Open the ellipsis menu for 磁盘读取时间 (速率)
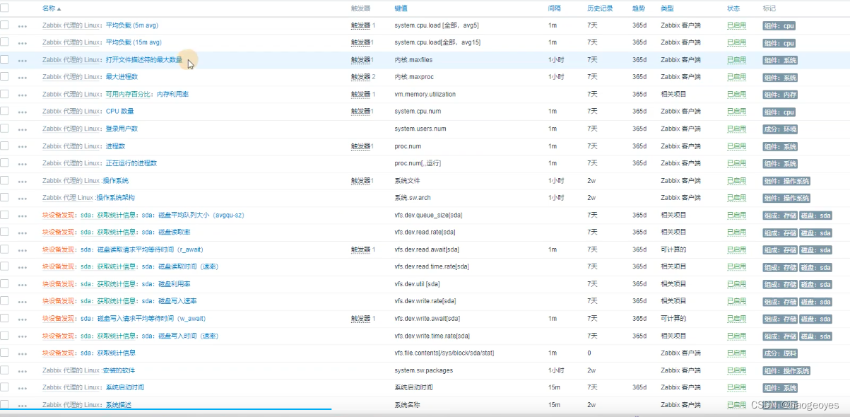The height and width of the screenshot is (417, 850). tap(23, 267)
